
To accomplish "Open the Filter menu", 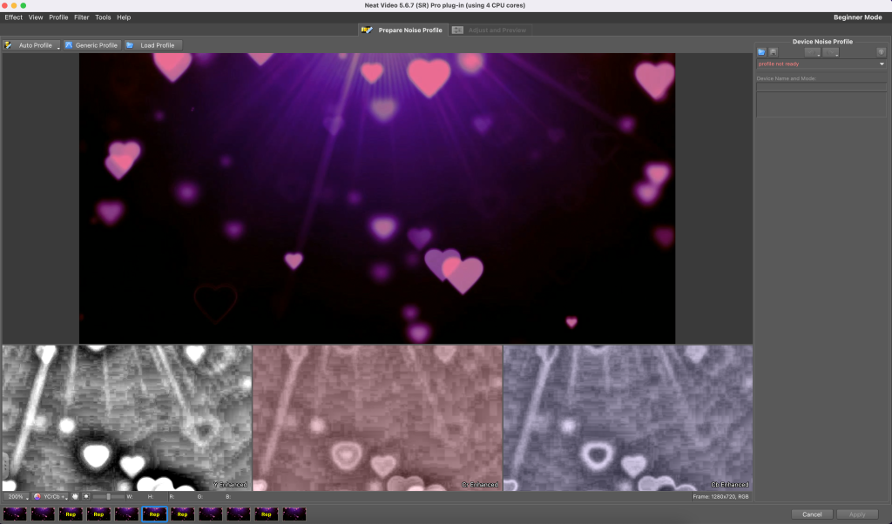I will point(81,17).
